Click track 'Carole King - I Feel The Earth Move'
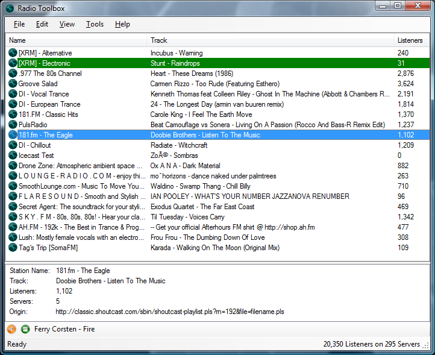 point(201,115)
